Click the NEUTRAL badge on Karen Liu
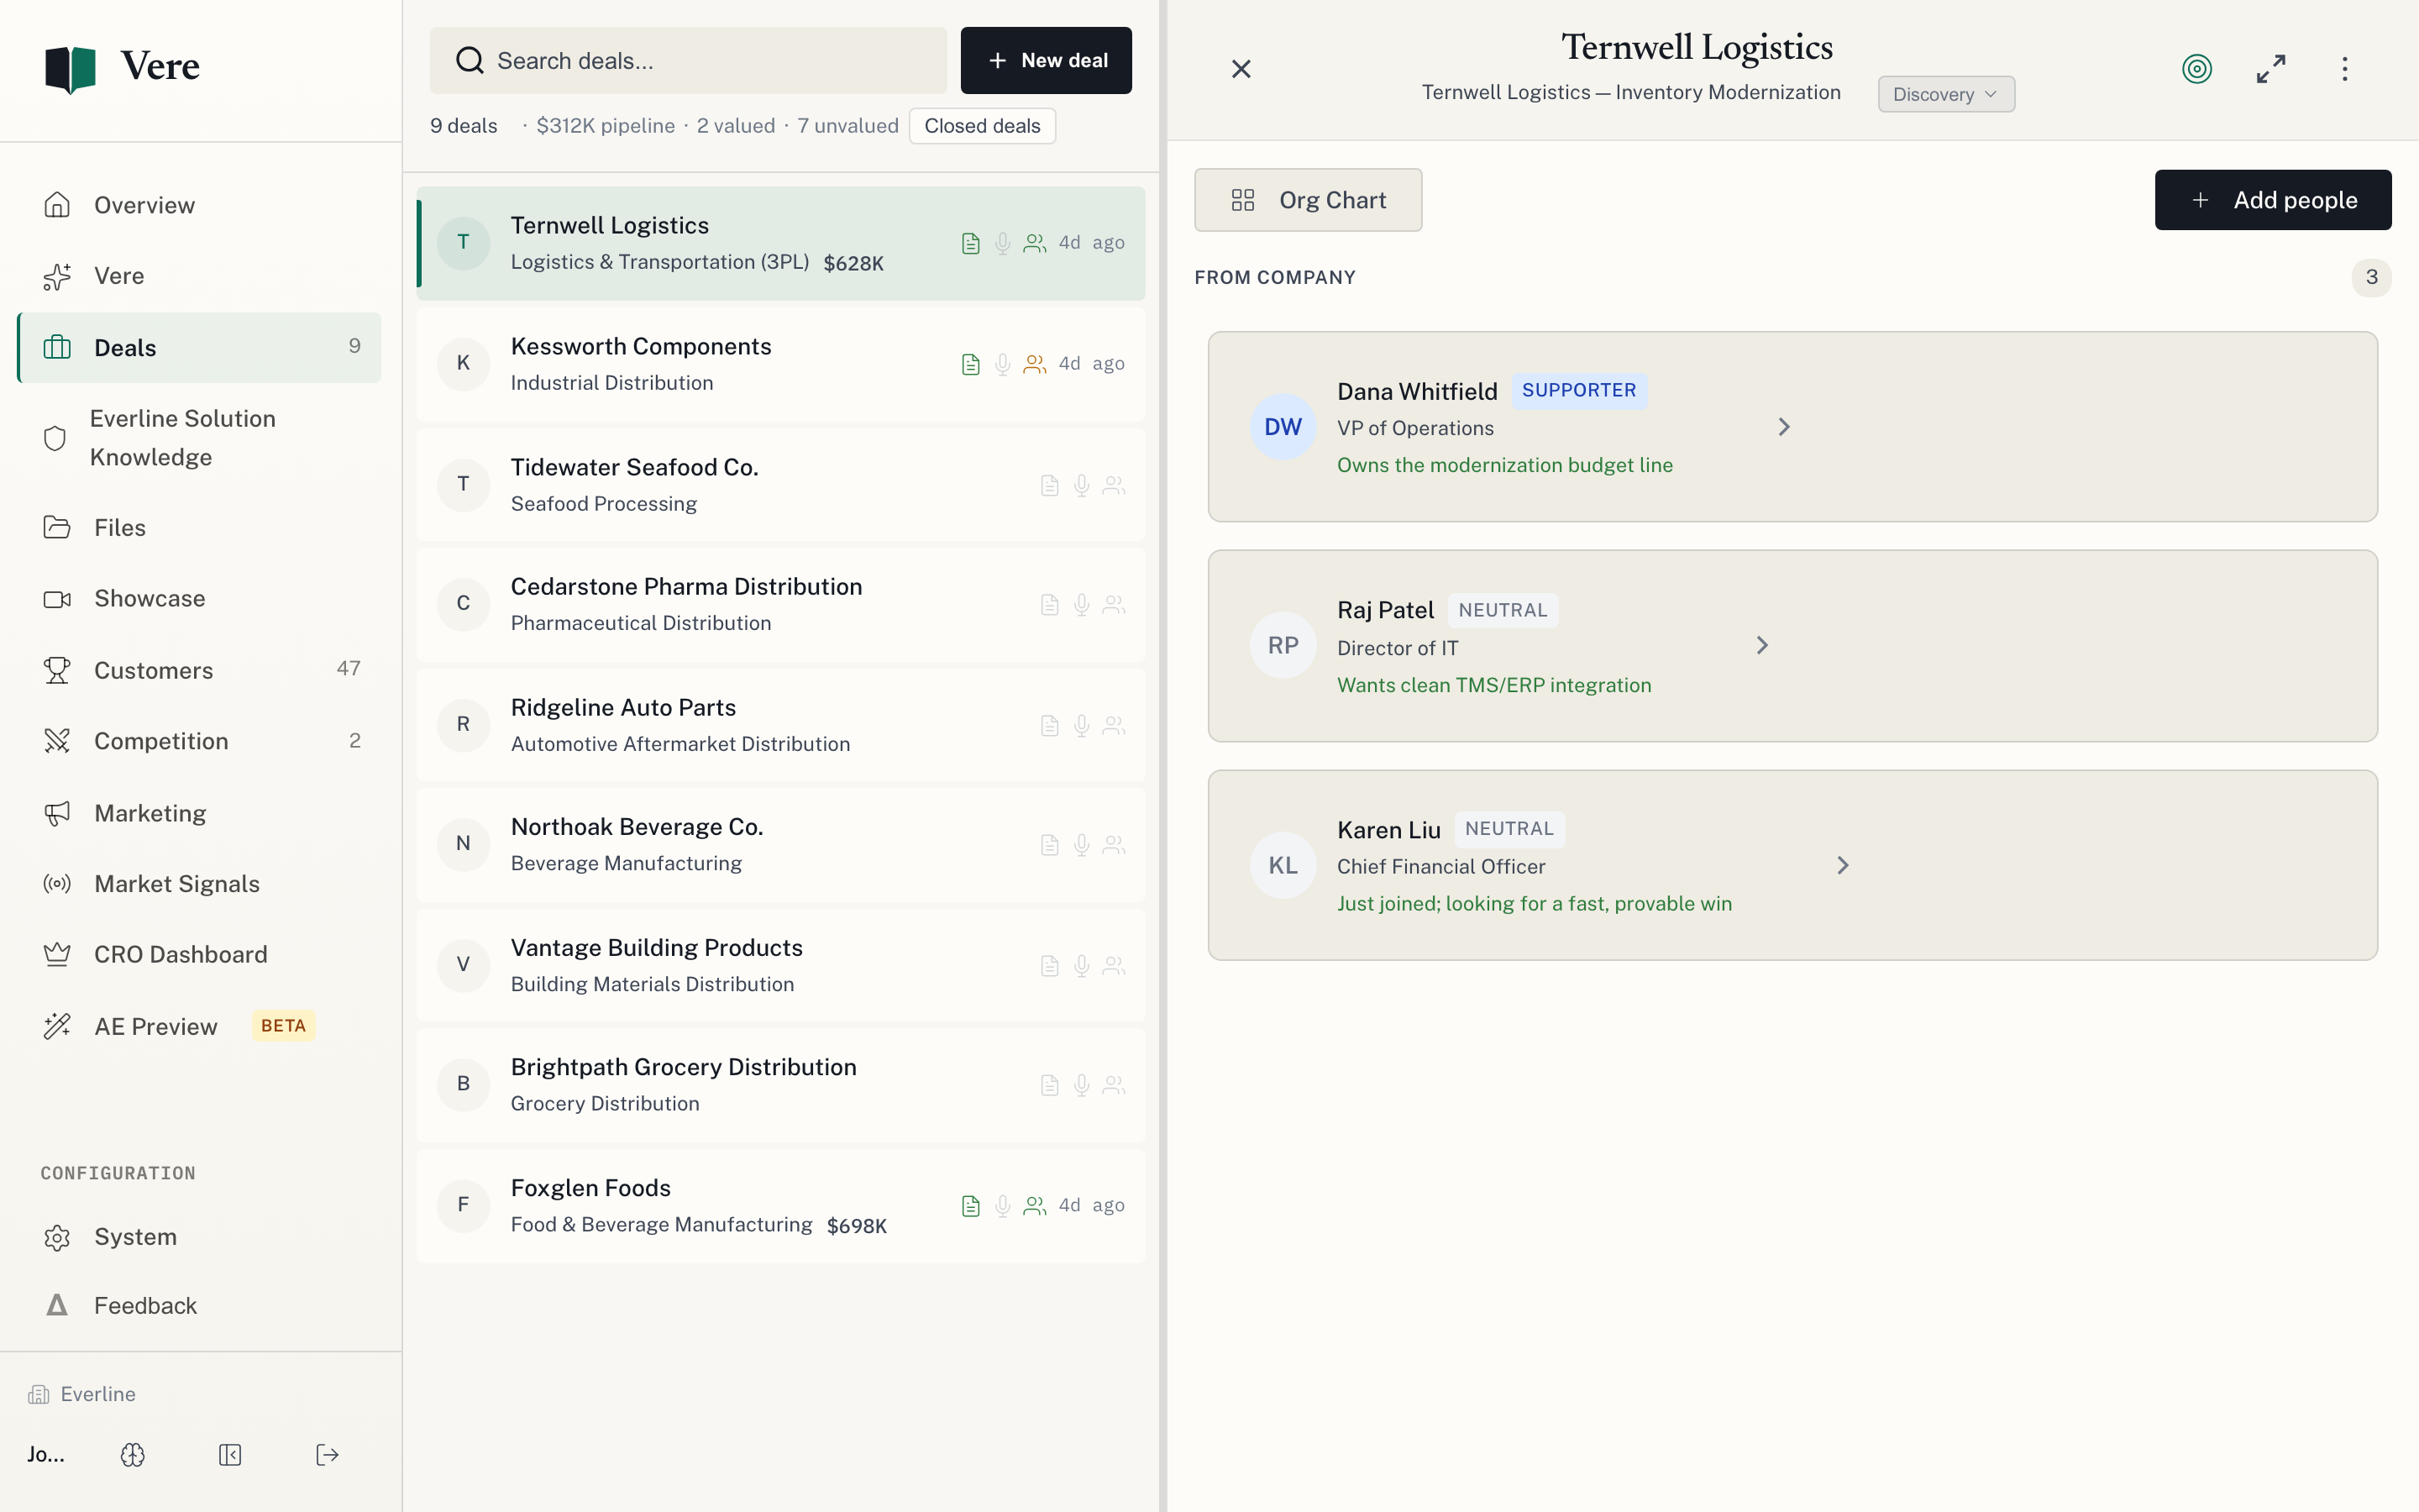 click(1509, 828)
